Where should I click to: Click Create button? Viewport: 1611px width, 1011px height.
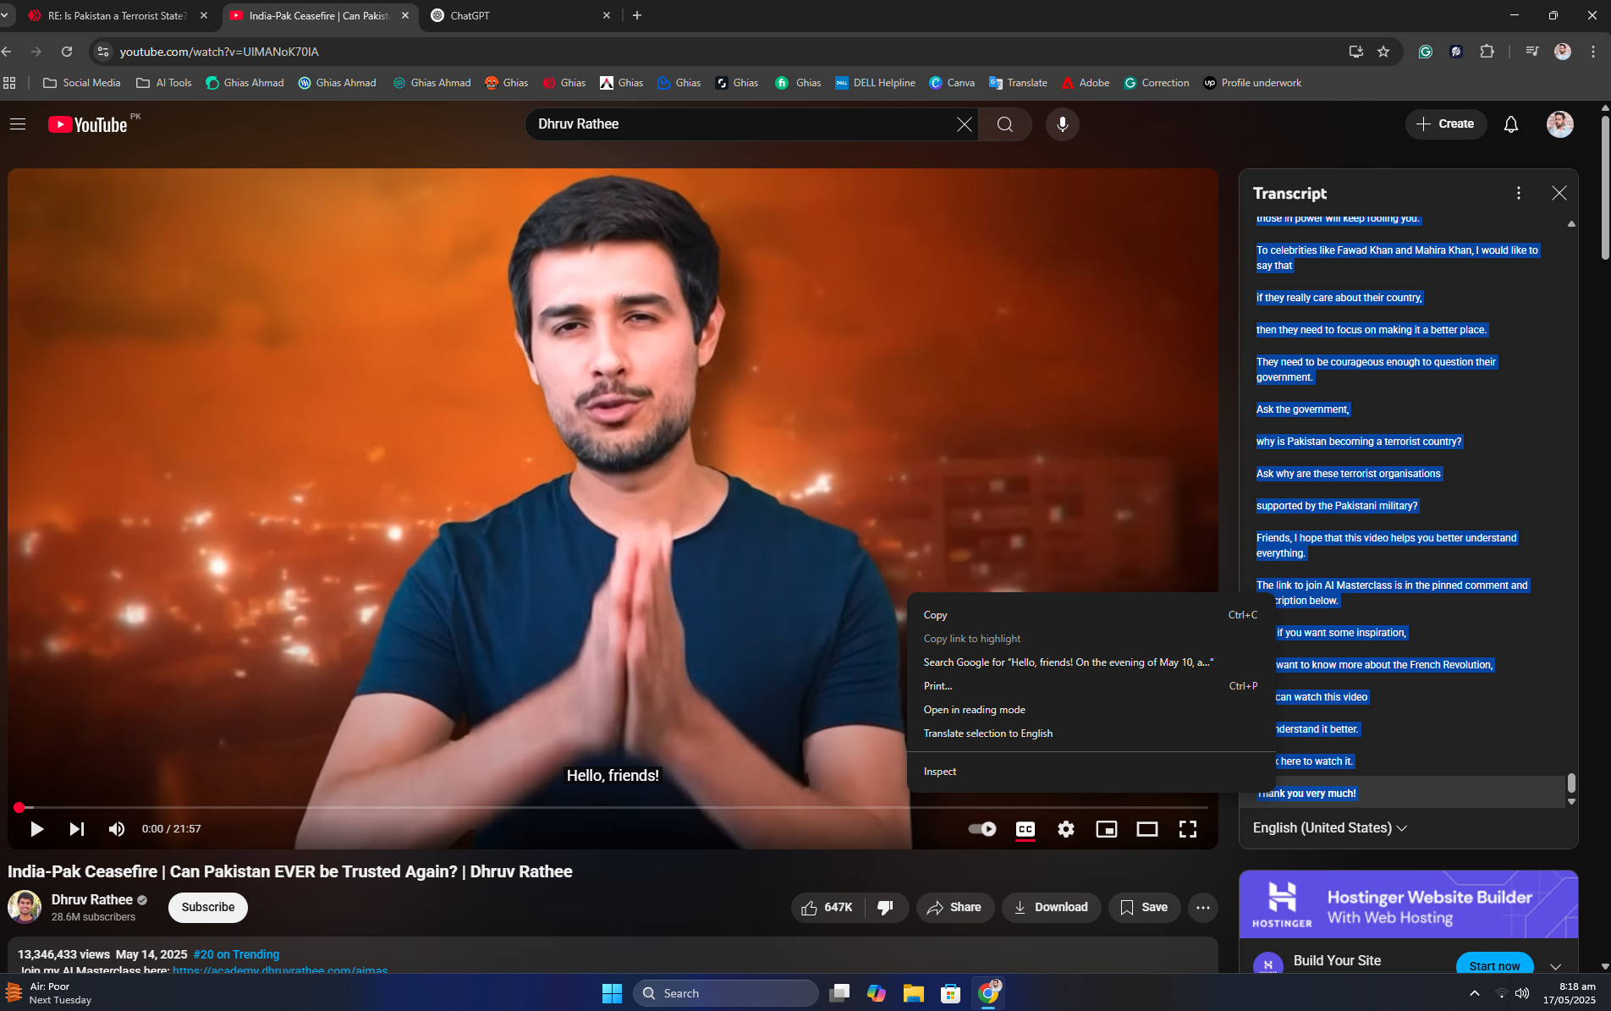[1446, 124]
